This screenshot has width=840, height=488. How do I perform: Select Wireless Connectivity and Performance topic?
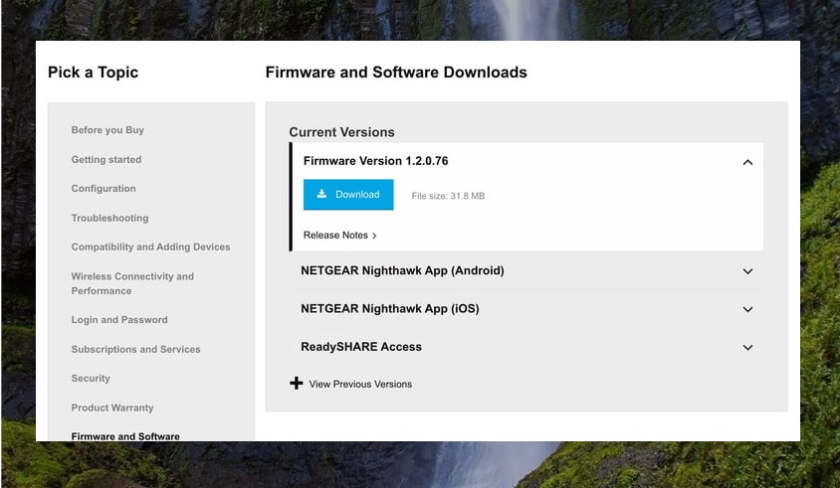(132, 283)
